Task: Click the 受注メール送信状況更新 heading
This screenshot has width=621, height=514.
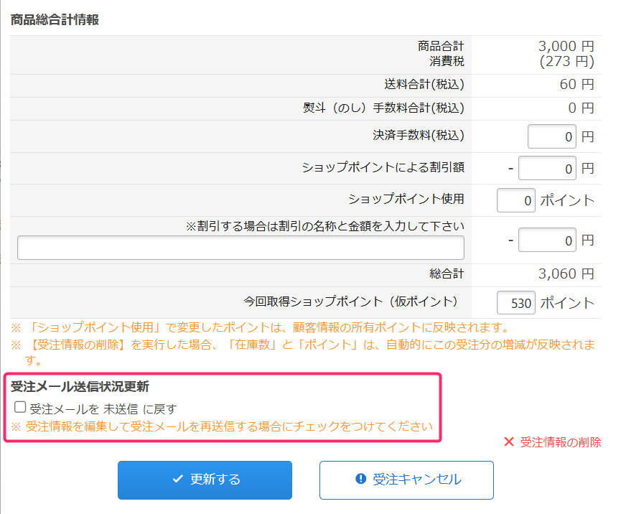Action: tap(80, 387)
